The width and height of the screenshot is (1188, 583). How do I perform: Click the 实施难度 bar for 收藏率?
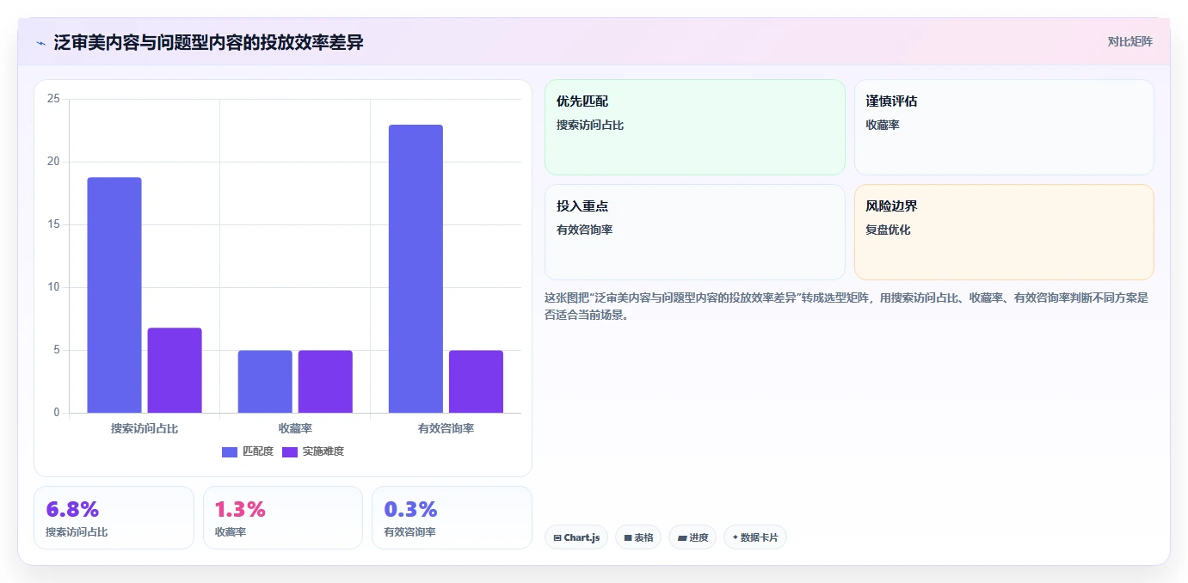coord(325,381)
